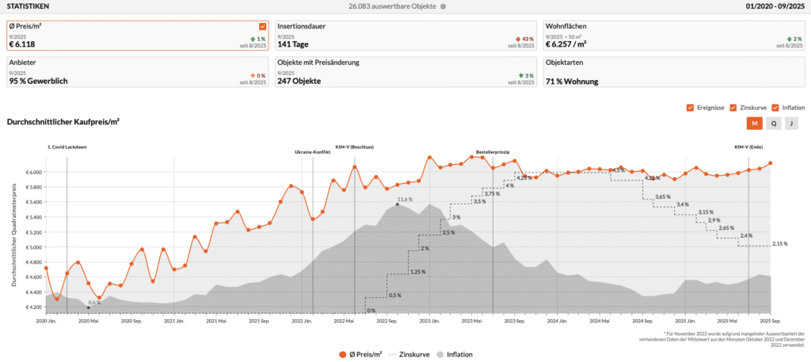Select the Insertionsdauer statistics card
811x362 pixels.
(405, 36)
